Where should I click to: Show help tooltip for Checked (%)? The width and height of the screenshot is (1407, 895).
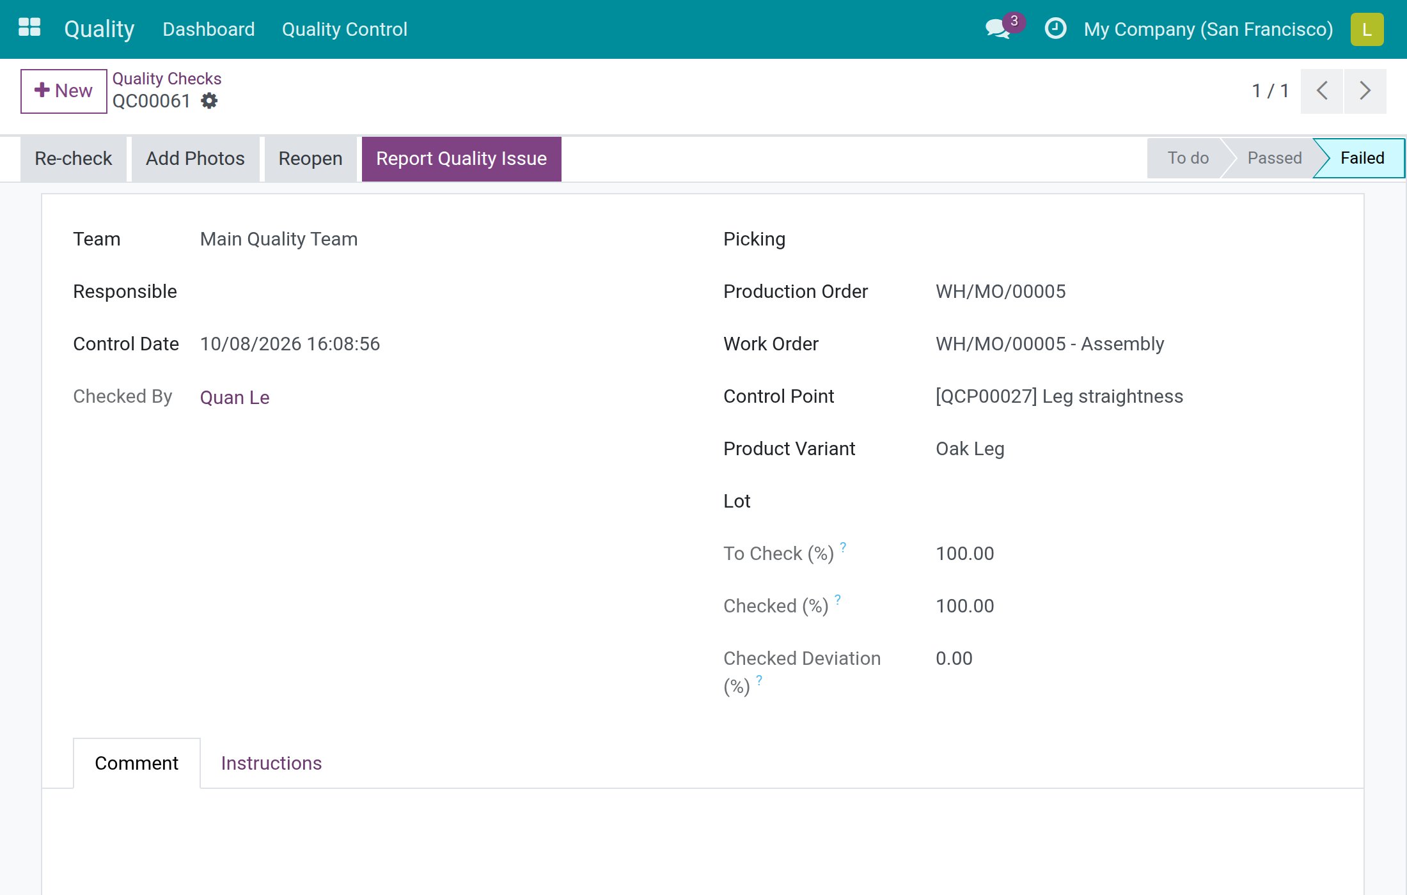click(837, 600)
